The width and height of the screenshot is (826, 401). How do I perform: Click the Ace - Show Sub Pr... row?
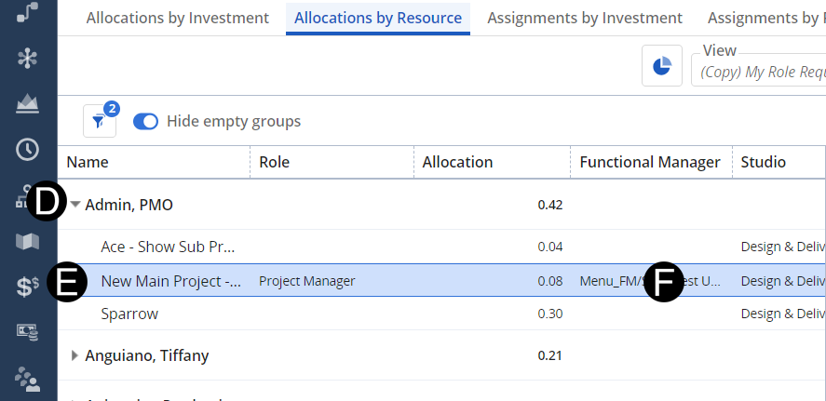(x=168, y=247)
